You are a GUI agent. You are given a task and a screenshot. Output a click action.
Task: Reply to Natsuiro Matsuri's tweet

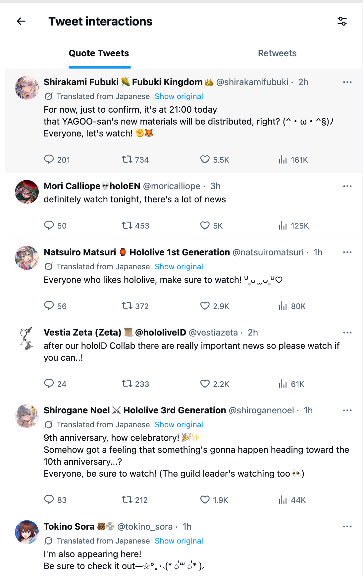[55, 306]
